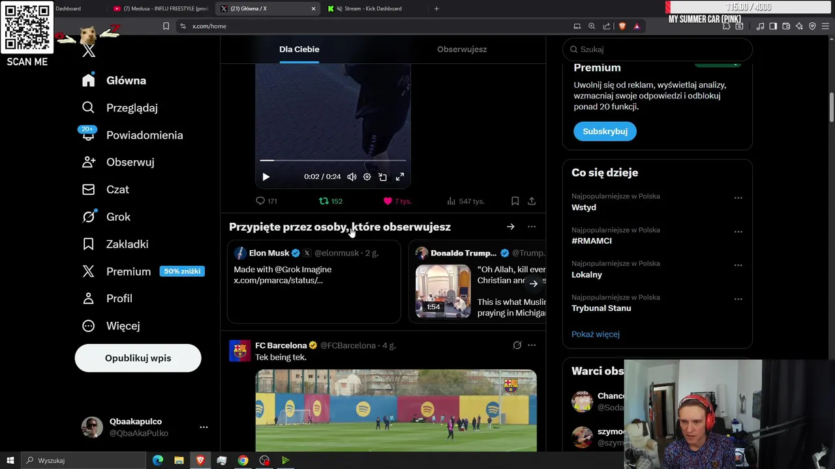This screenshot has width=835, height=469.
Task: Open a new browser tab
Action: 436,8
